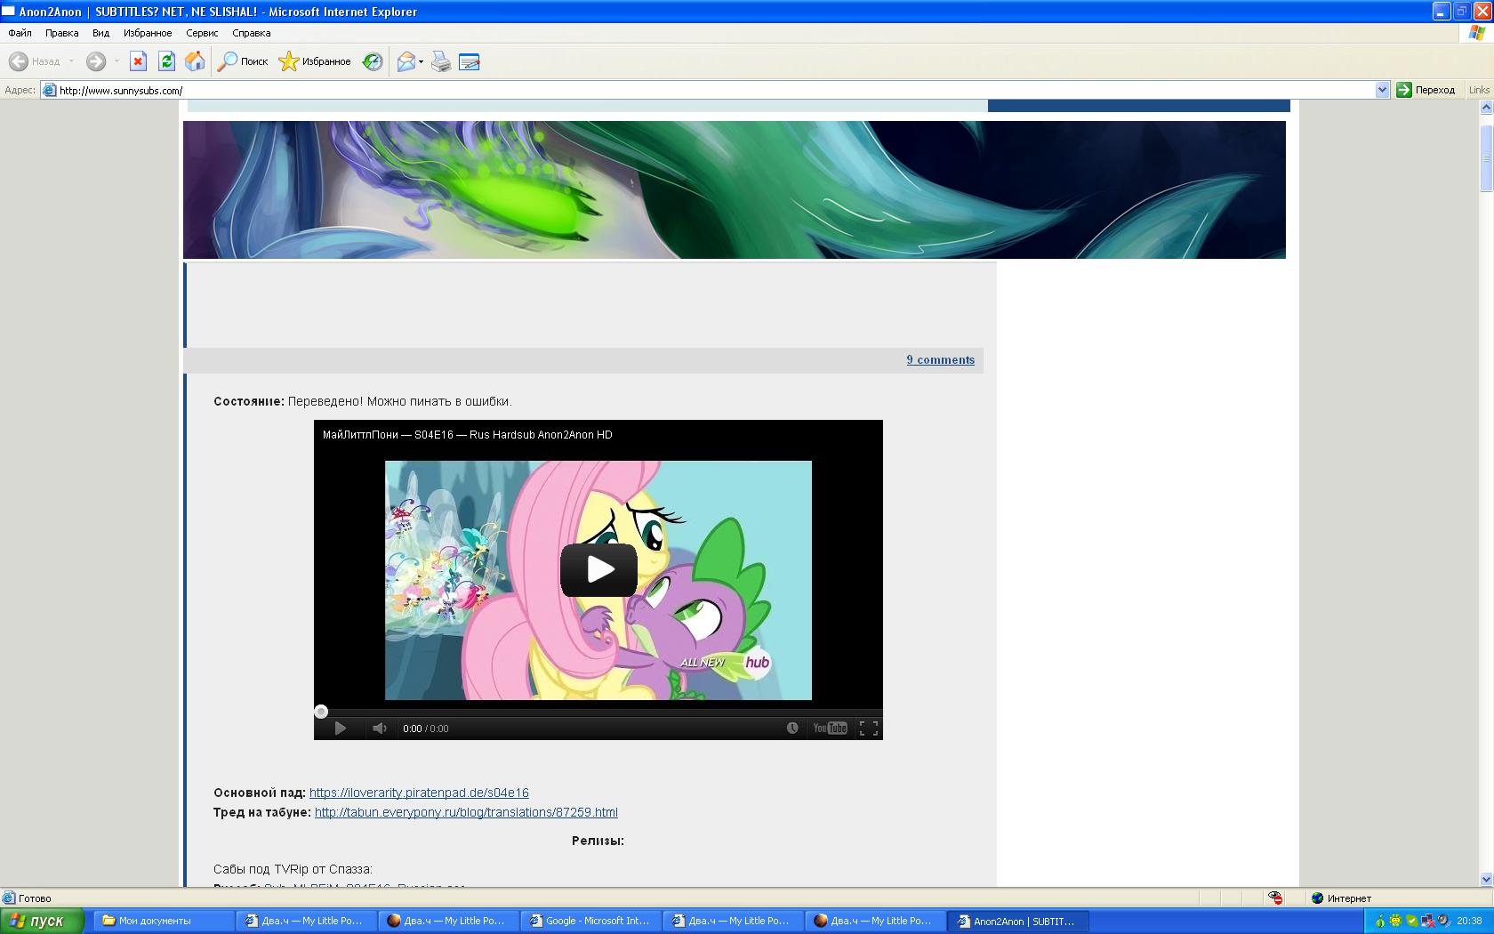Viewport: 1494px width, 934px height.
Task: Toggle fullscreen on the video player
Action: pos(869,729)
